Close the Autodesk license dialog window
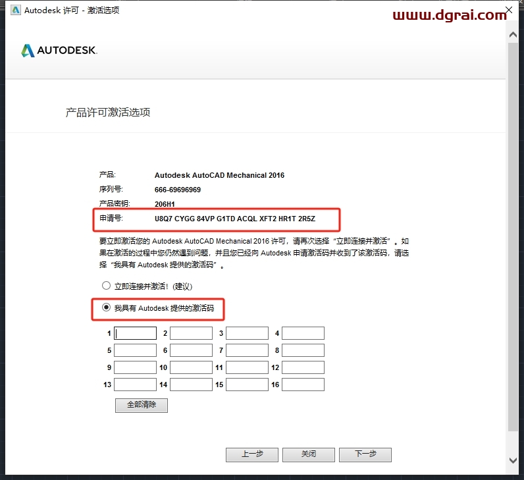The height and width of the screenshot is (480, 524). point(509,10)
